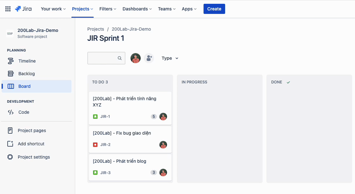Click the Done column checkmark icon
This screenshot has width=355, height=194.
point(288,82)
